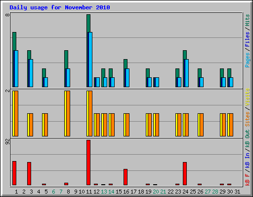253x197 pixels.
Task: Click the yellow Visits bar for day 11
Action: (x=87, y=113)
